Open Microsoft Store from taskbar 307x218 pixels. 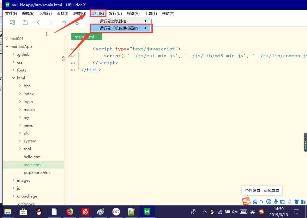23,212
